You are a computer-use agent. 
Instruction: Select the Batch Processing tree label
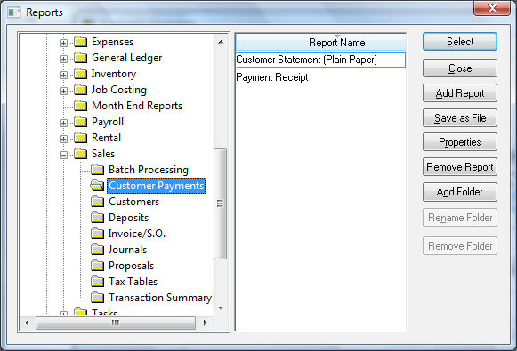(149, 170)
